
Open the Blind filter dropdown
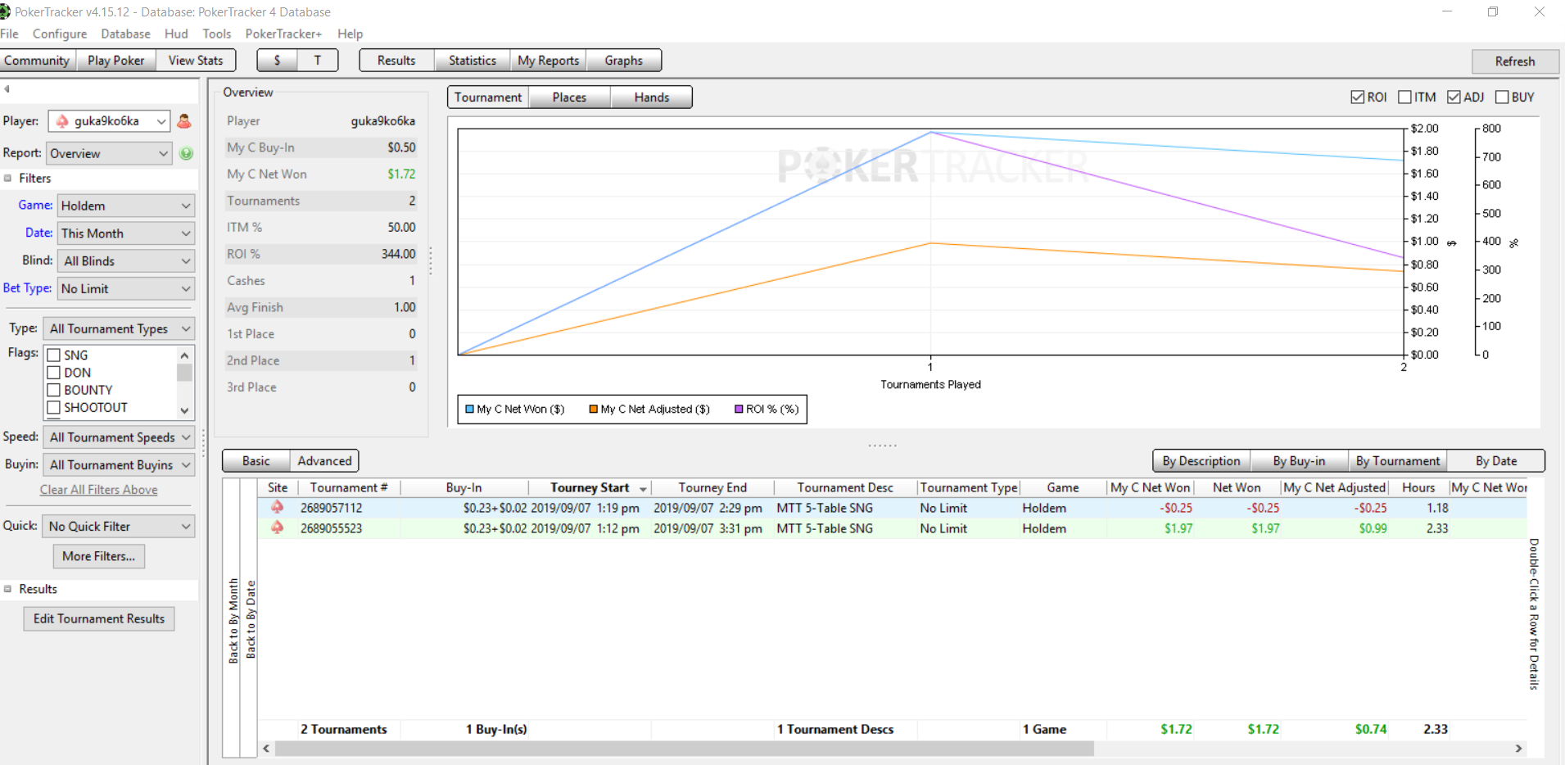(x=126, y=261)
